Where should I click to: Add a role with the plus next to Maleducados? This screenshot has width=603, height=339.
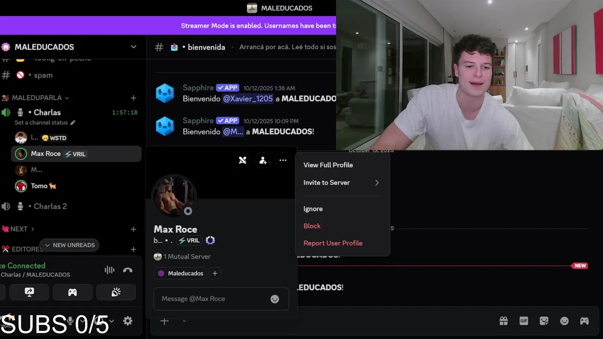[x=215, y=274]
